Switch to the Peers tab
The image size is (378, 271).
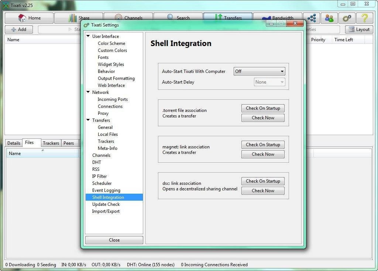(70, 143)
